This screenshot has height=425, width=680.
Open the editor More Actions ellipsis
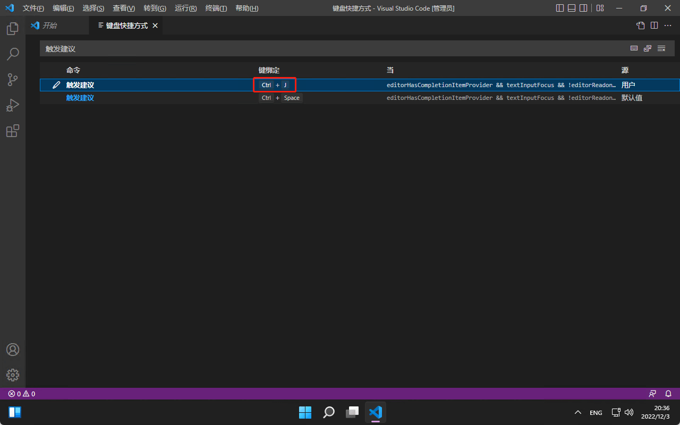tap(668, 25)
